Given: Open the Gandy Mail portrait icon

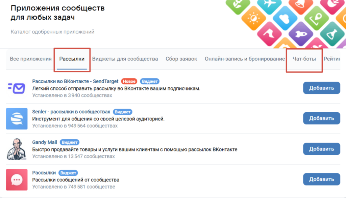Looking at the screenshot, I should point(17,149).
